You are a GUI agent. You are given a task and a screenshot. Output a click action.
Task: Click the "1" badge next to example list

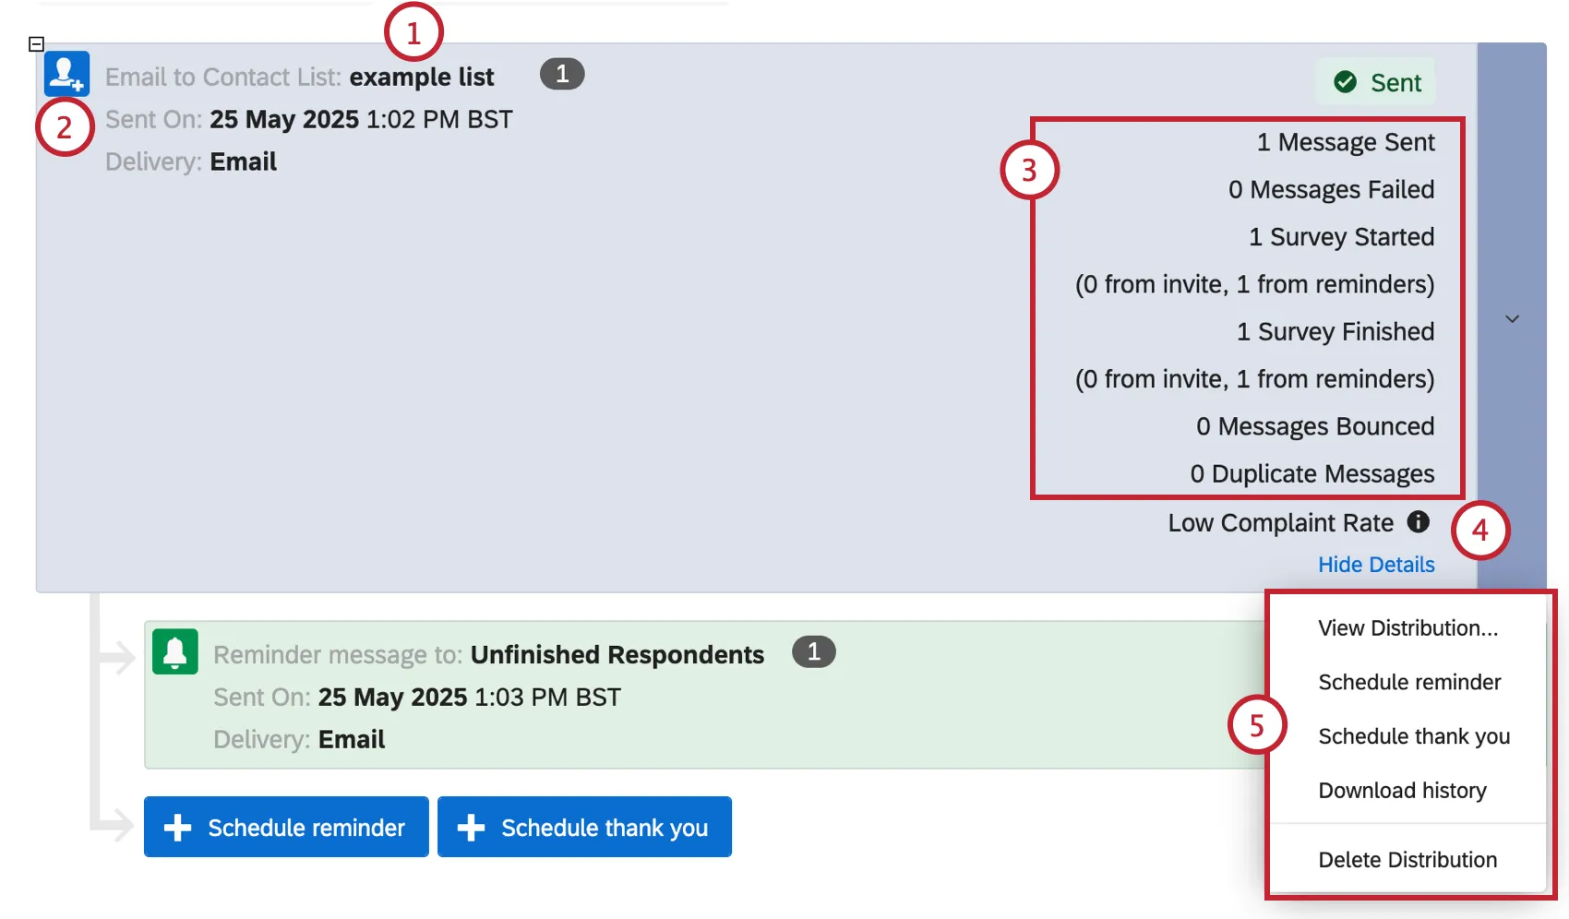click(561, 74)
